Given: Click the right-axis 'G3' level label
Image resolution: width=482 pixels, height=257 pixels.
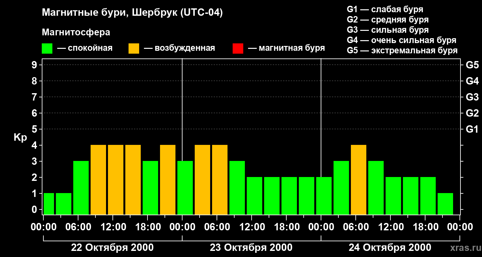Looking at the screenshot, I should (x=472, y=97).
